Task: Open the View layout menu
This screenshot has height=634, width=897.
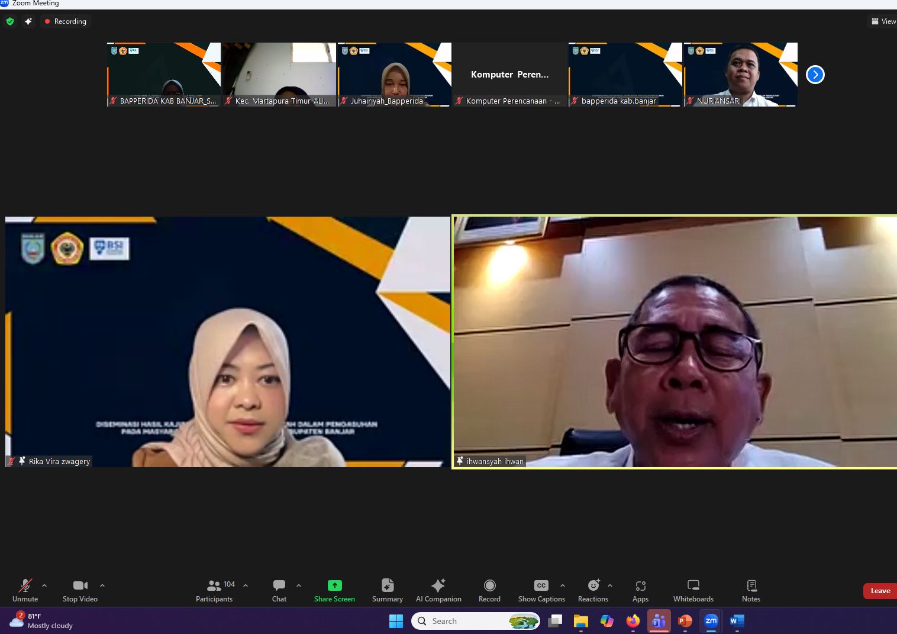Action: (883, 21)
